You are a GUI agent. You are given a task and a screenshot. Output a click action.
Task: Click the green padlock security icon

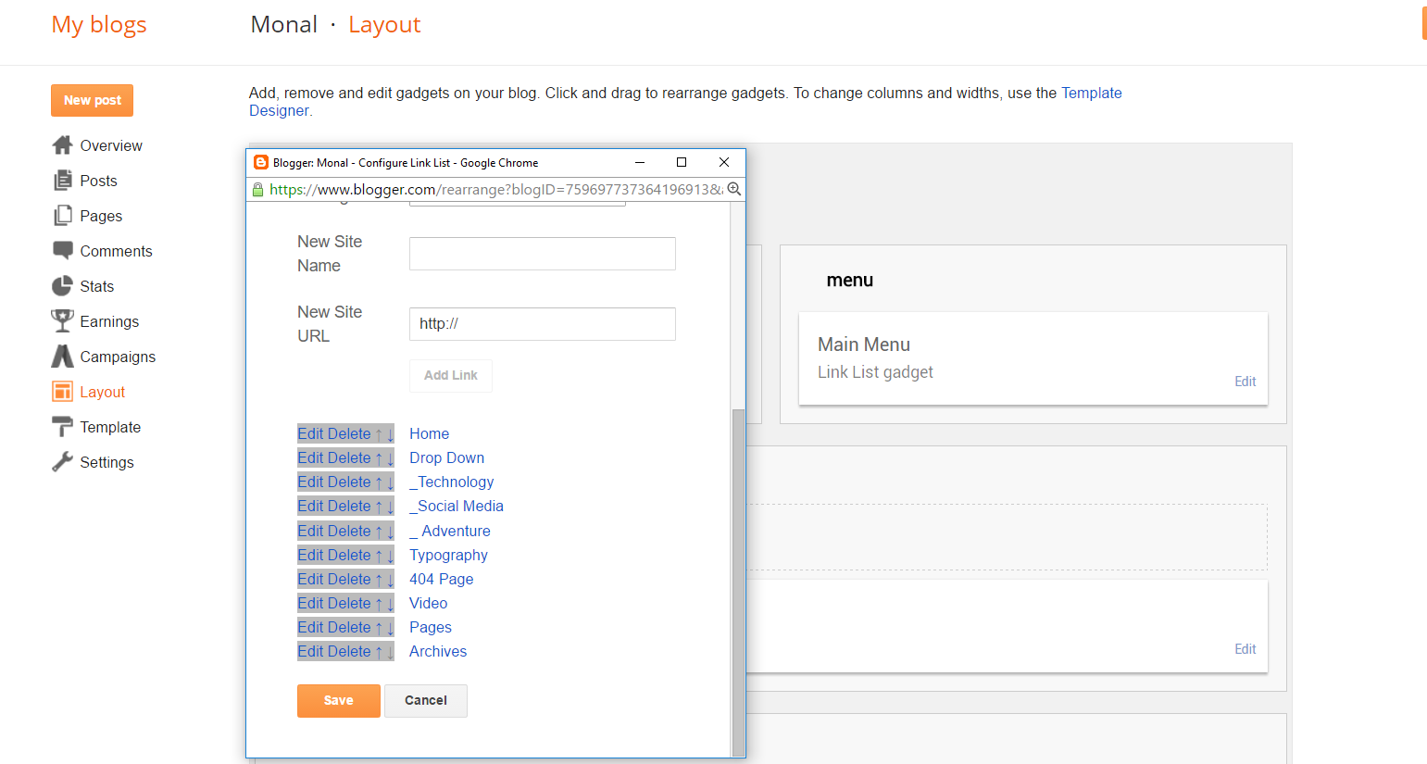point(258,189)
